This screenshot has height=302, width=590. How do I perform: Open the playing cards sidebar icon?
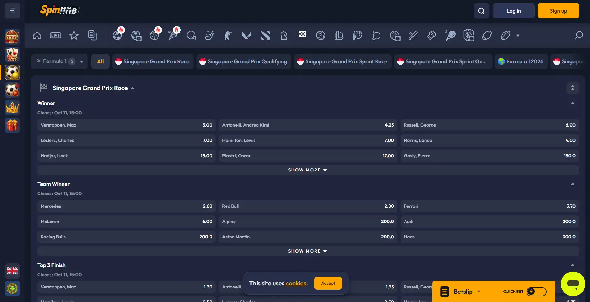[12, 55]
